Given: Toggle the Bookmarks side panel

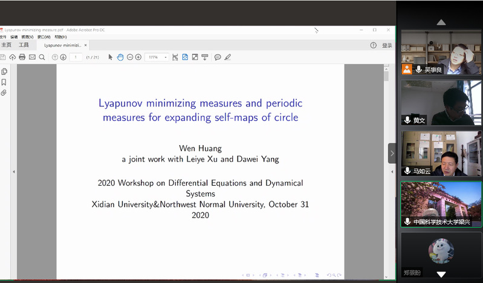Looking at the screenshot, I should tap(4, 82).
